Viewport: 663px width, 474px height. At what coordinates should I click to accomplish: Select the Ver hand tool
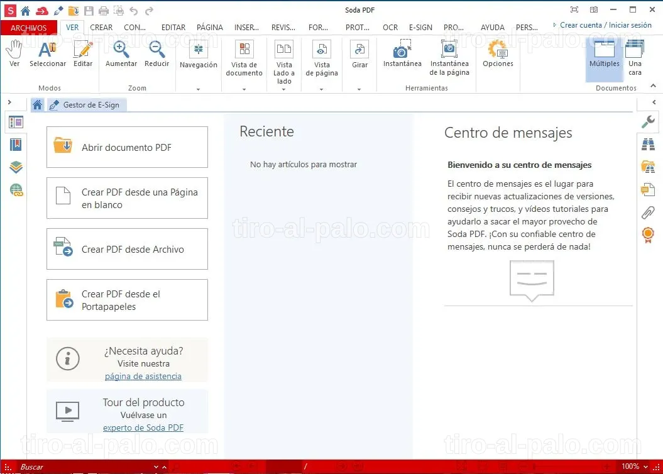click(x=14, y=53)
